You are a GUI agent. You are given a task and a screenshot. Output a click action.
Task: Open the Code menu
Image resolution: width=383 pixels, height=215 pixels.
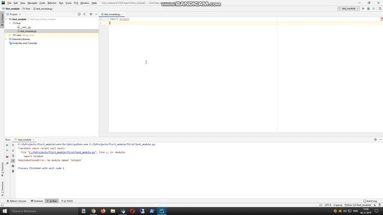coord(42,3)
